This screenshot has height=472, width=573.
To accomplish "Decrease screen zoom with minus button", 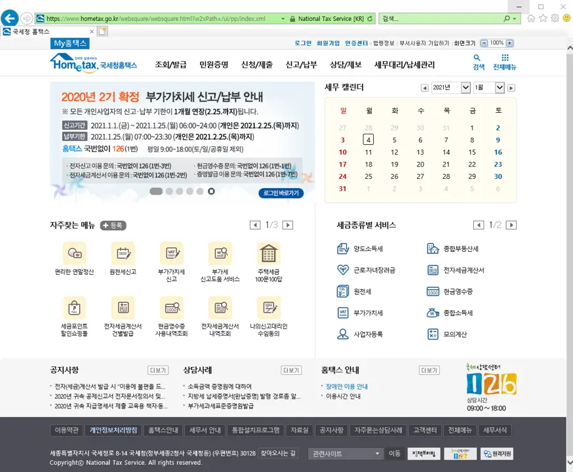I will pos(484,43).
